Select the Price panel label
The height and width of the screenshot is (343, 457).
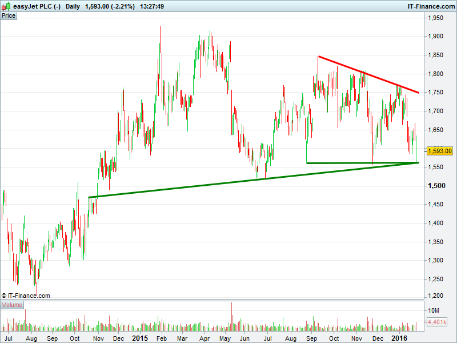point(9,15)
